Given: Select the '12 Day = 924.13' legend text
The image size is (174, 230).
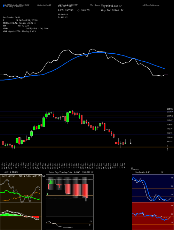Looking at the screenshot, I should coord(14,6).
